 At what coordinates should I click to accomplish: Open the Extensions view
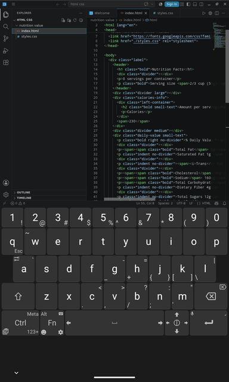click(x=6, y=63)
